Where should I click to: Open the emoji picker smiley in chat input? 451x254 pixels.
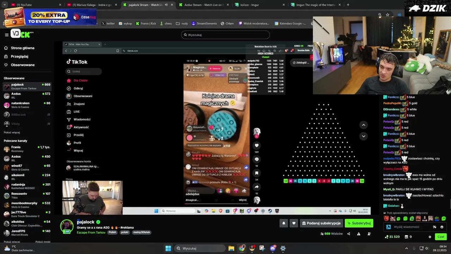[x=442, y=227]
